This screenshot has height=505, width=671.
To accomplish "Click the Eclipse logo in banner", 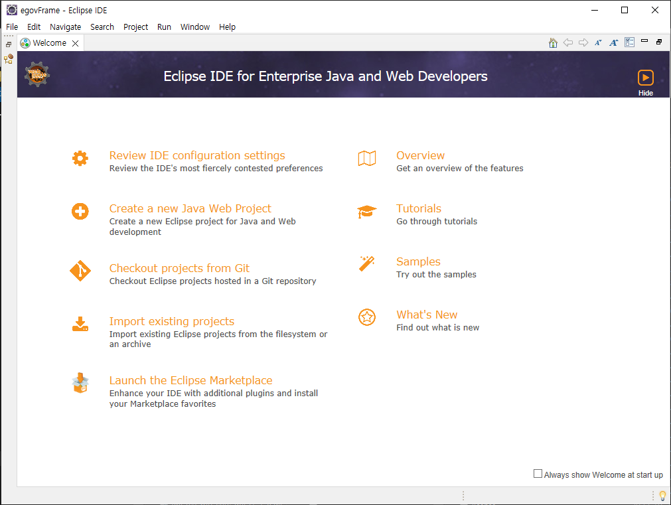I will coord(37,74).
